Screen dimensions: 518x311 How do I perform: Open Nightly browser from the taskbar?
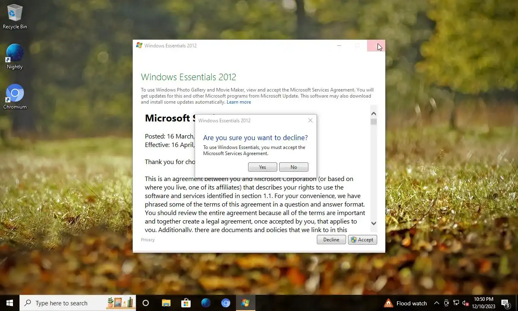pyautogui.click(x=206, y=303)
